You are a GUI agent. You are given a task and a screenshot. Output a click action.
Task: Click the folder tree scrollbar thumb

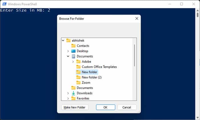135,55
